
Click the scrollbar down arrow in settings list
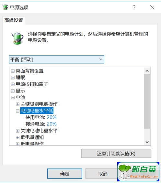(x=147, y=142)
